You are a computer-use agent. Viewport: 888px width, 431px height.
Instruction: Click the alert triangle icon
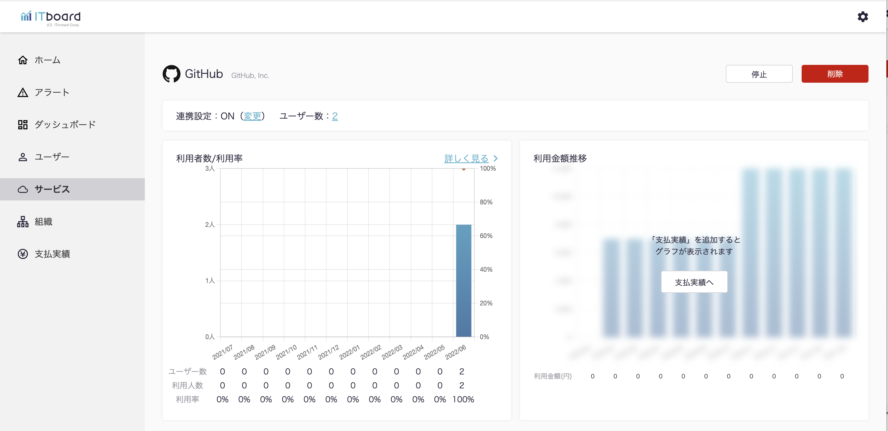click(23, 92)
